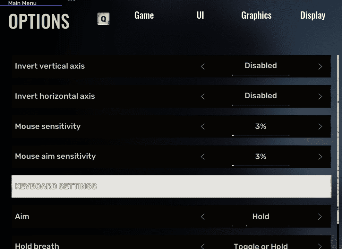The image size is (342, 249).
Task: Click left arrow for Invert horizontal axis
Action: [202, 96]
